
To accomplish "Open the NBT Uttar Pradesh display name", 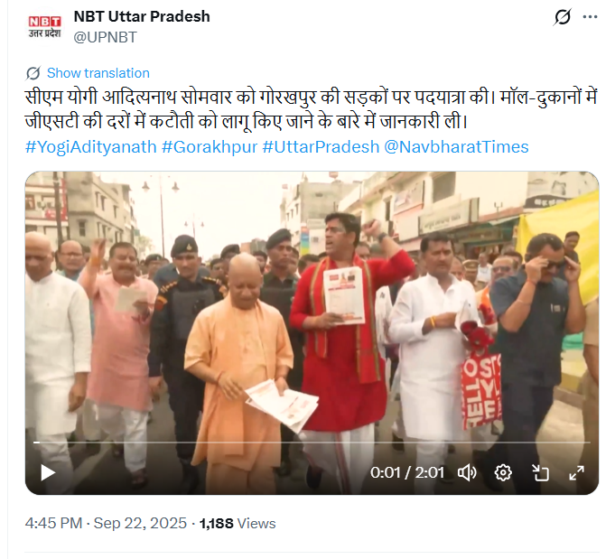I will (142, 16).
